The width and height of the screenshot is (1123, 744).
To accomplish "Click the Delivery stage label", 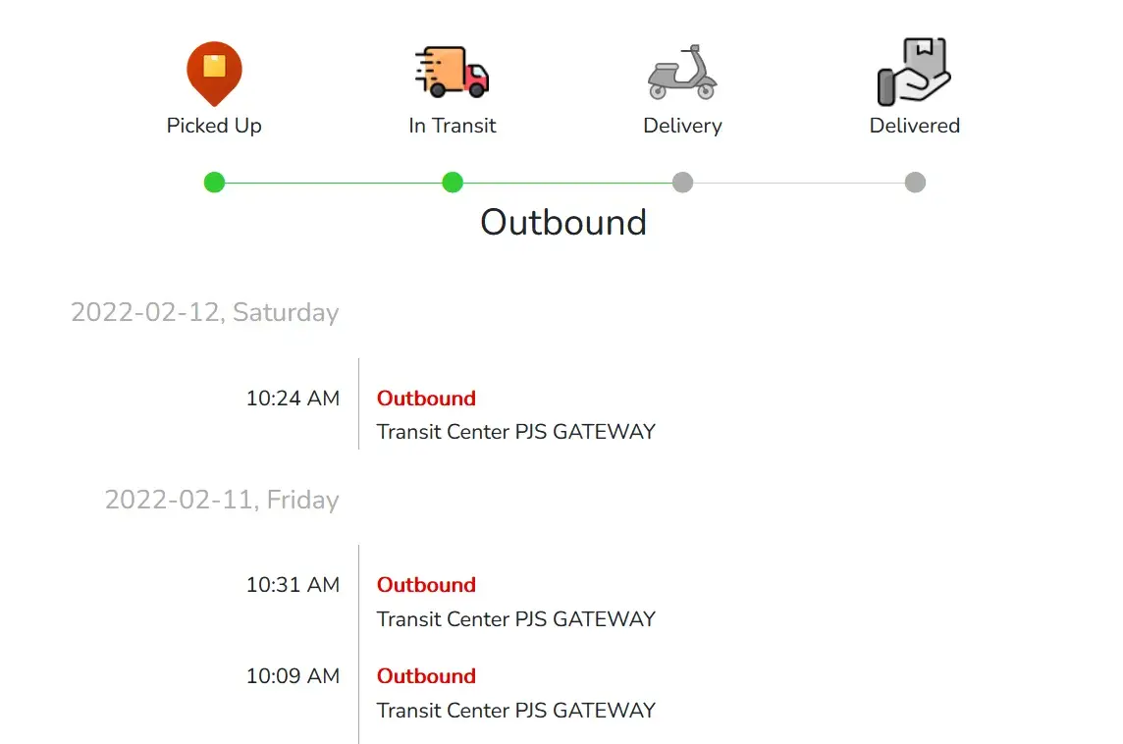I will click(x=682, y=126).
